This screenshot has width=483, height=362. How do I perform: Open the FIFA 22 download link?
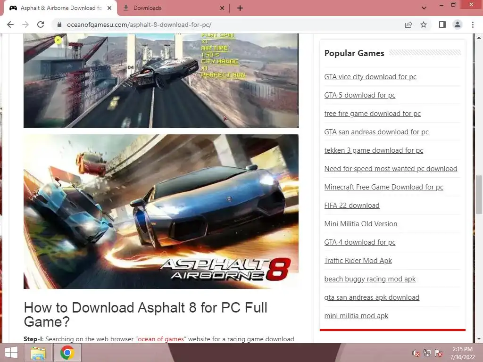(352, 206)
